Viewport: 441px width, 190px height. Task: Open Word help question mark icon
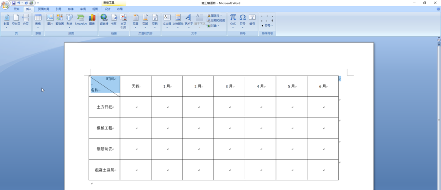point(438,9)
